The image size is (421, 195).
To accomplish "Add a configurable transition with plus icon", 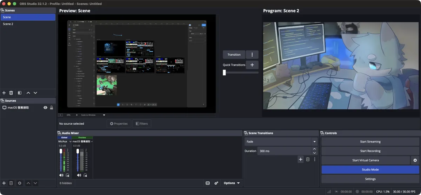I will pyautogui.click(x=301, y=159).
